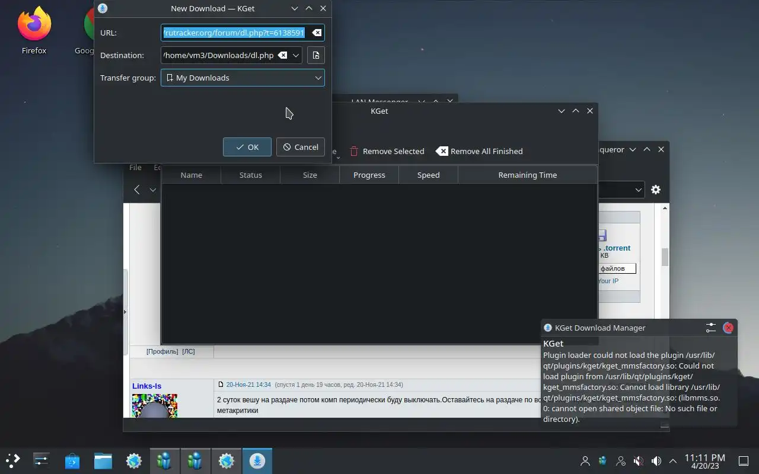Click the Konqueror page scrollbar thumb
759x474 pixels.
[x=665, y=257]
